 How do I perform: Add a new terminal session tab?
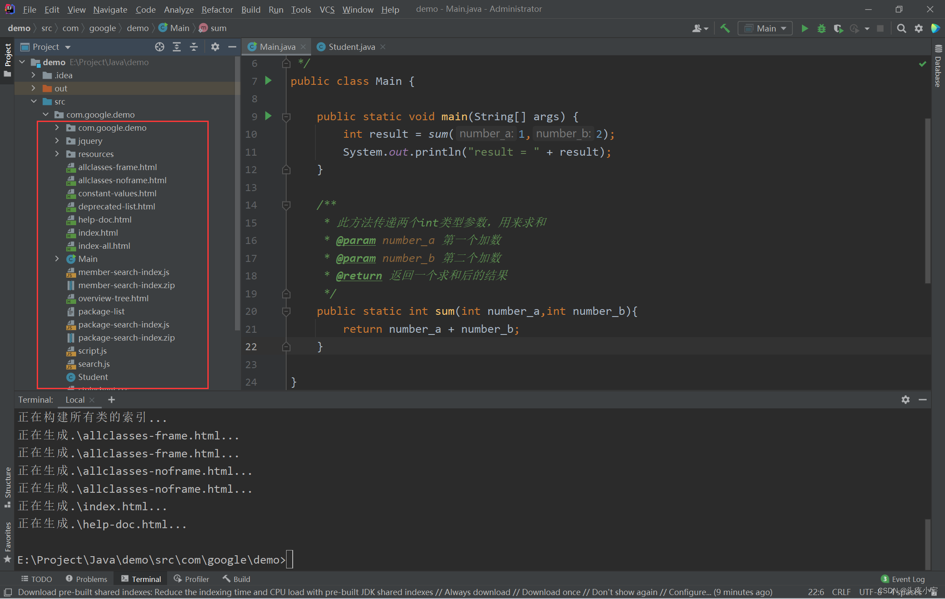click(112, 400)
